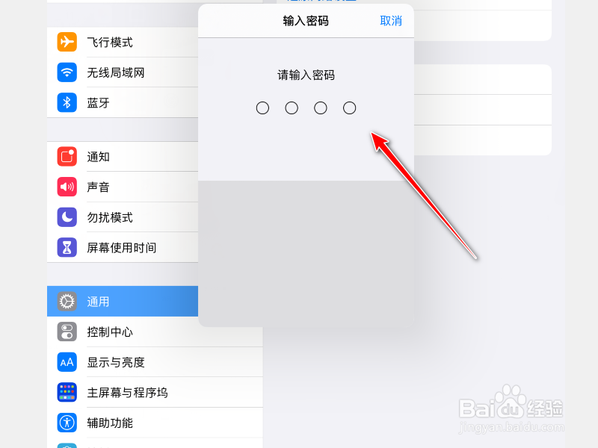The height and width of the screenshot is (448, 598).
Task: Tap the first passcode digit circle
Action: [x=262, y=108]
